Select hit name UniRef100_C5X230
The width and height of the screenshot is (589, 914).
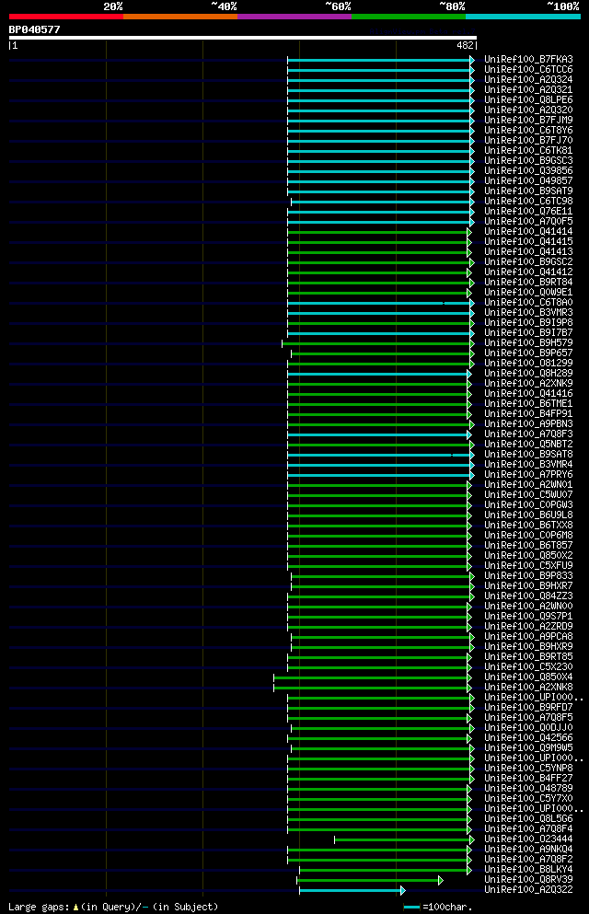528,666
